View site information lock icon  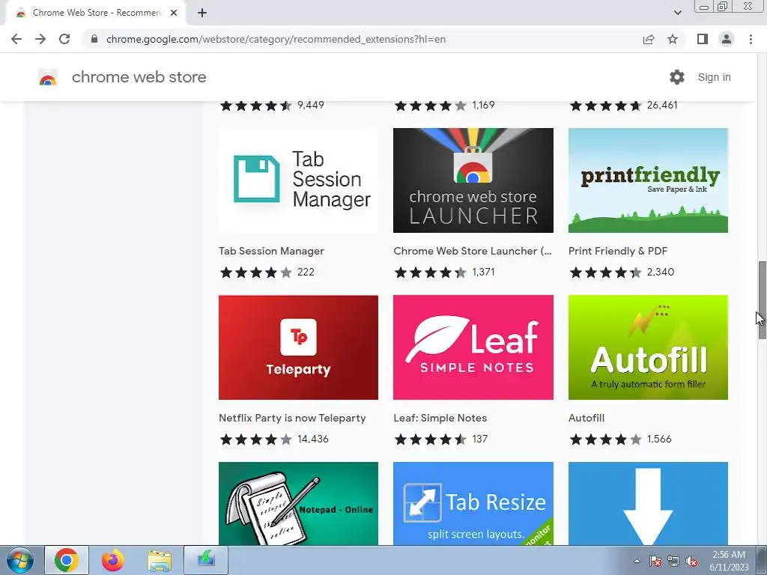94,39
